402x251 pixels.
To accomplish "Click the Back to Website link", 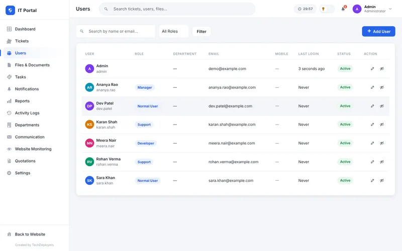I will [x=30, y=234].
